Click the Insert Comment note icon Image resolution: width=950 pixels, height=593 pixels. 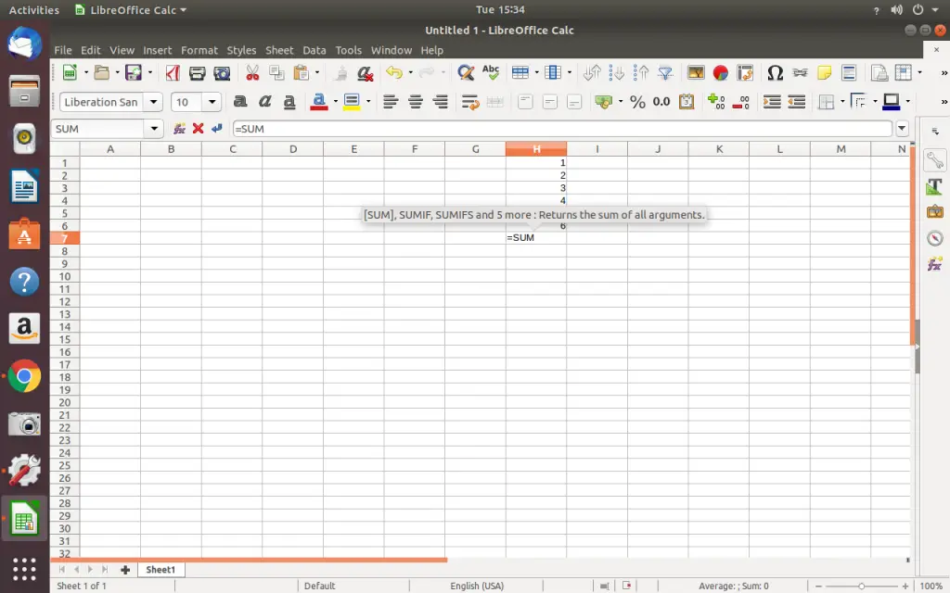click(x=824, y=73)
